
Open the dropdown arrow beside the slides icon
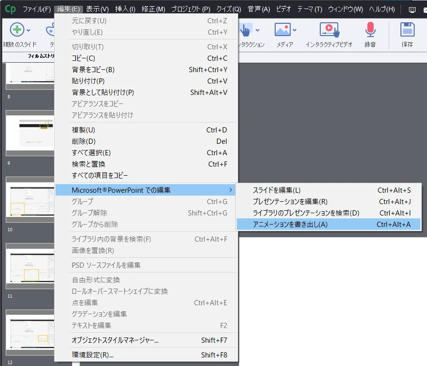pos(28,30)
